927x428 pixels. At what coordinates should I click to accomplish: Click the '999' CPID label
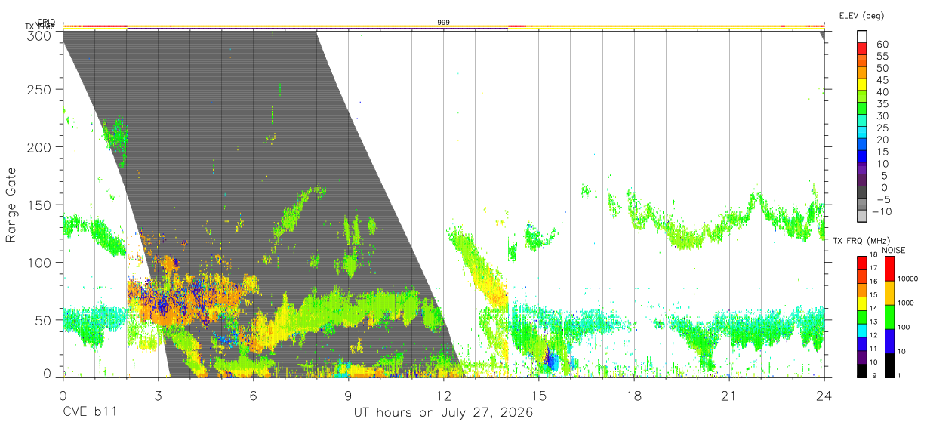[x=444, y=23]
